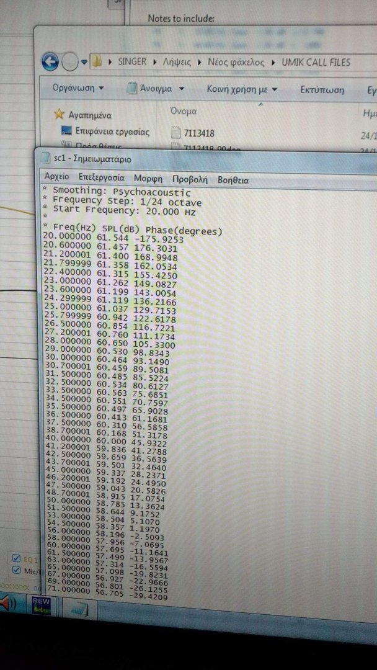The width and height of the screenshot is (377, 670).
Task: Open the recent locations arrow beside navigation buttons
Action: (x=84, y=63)
